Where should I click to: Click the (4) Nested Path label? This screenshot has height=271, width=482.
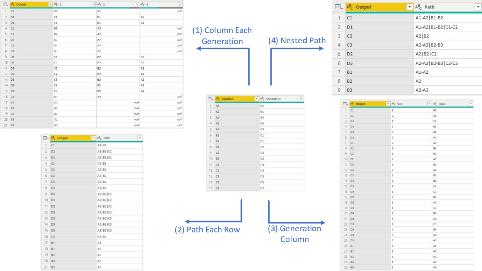click(297, 40)
